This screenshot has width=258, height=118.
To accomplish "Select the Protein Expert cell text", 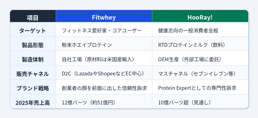I will point(197,88).
